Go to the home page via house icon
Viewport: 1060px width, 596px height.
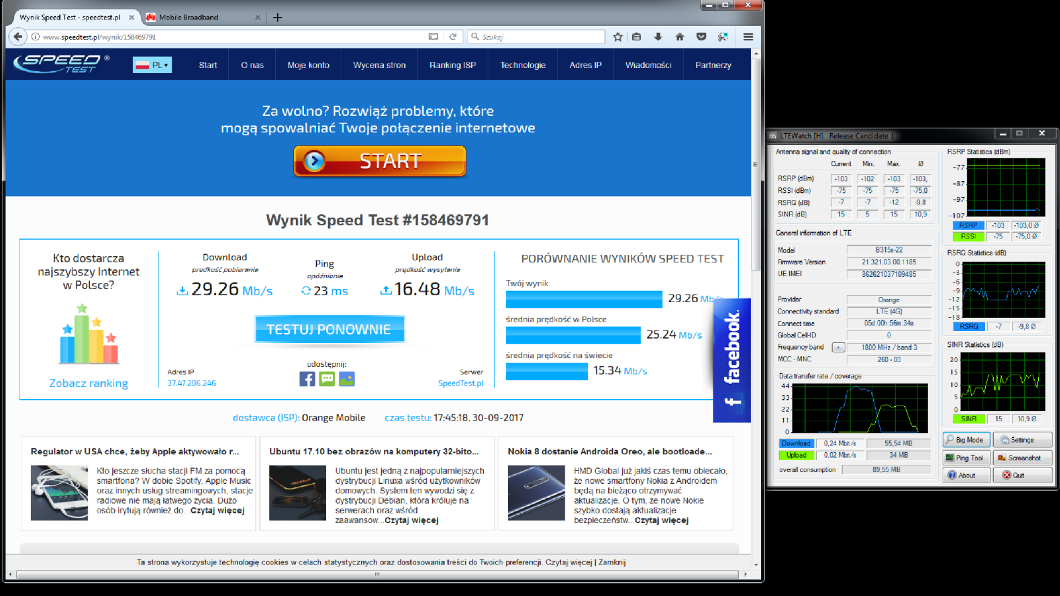click(x=680, y=37)
